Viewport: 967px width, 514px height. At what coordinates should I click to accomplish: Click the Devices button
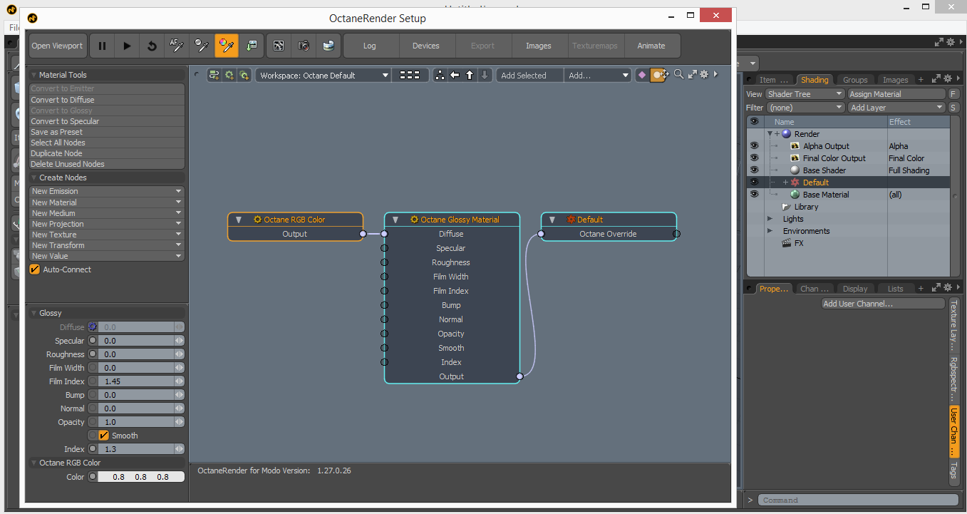click(425, 46)
